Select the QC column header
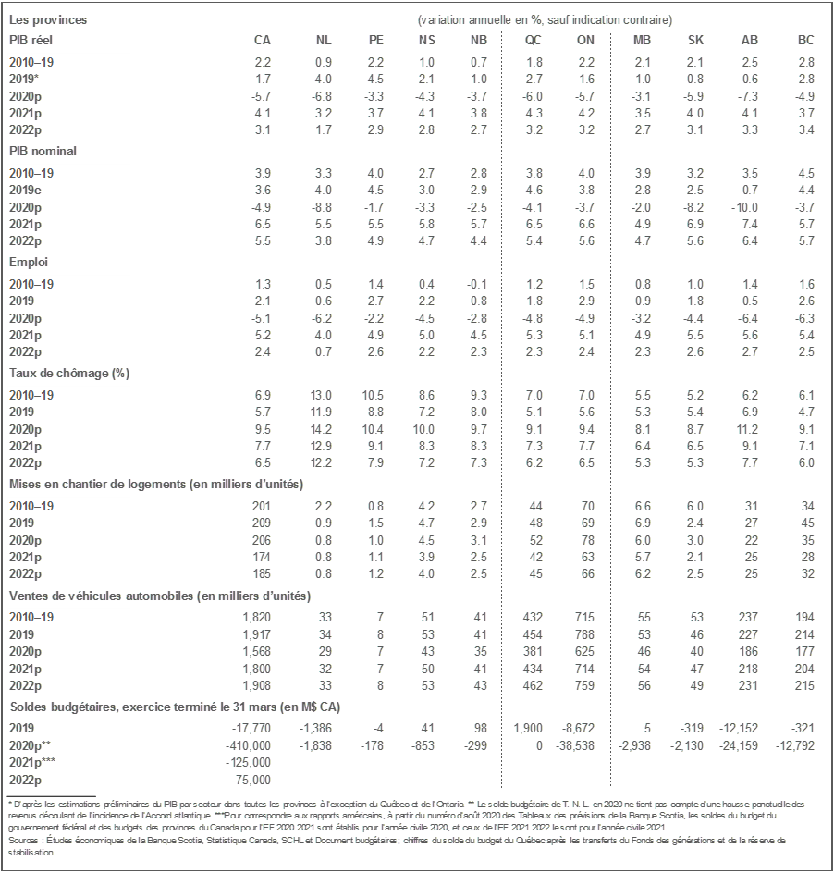 point(534,40)
